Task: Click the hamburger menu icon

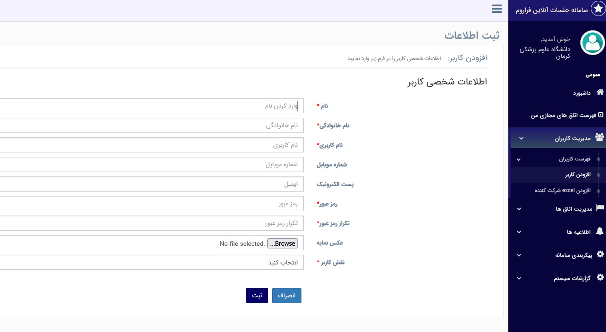Action: pyautogui.click(x=497, y=9)
